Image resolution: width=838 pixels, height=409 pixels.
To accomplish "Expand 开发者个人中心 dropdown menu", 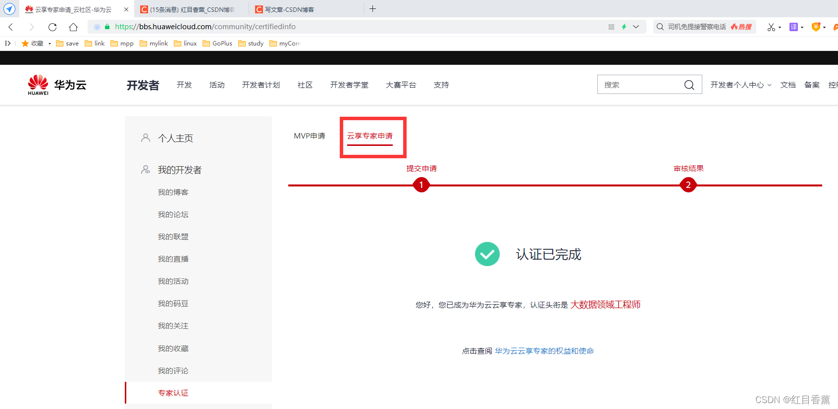I will point(741,85).
